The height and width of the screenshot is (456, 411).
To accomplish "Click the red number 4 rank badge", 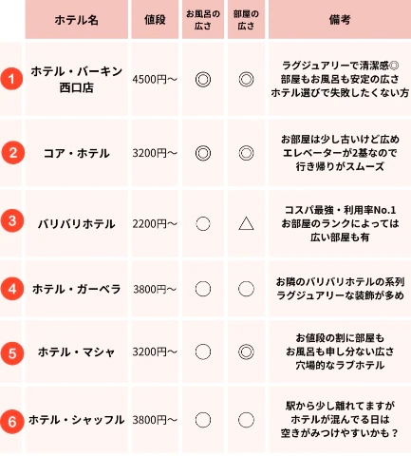I will 12,289.
